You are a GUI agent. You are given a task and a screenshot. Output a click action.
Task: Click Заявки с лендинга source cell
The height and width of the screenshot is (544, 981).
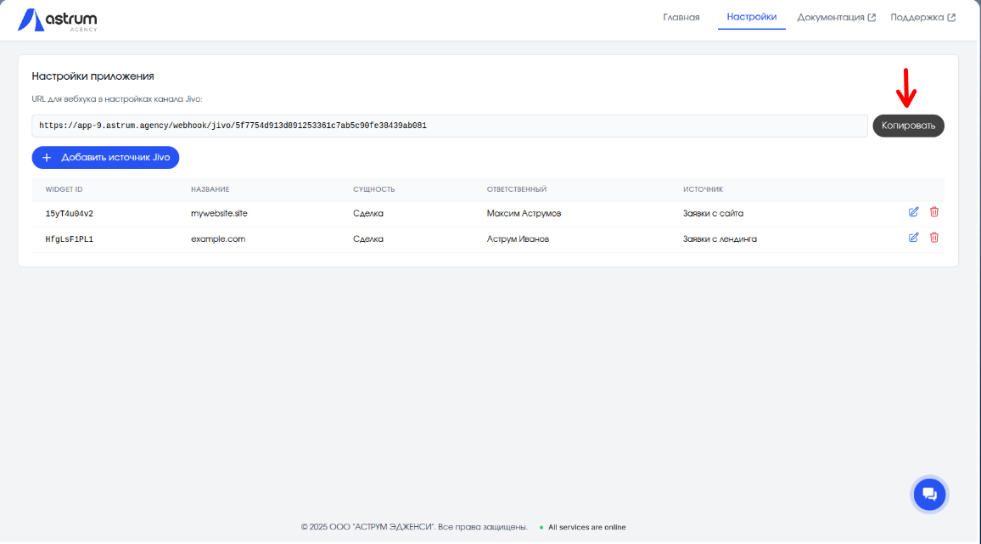point(720,239)
